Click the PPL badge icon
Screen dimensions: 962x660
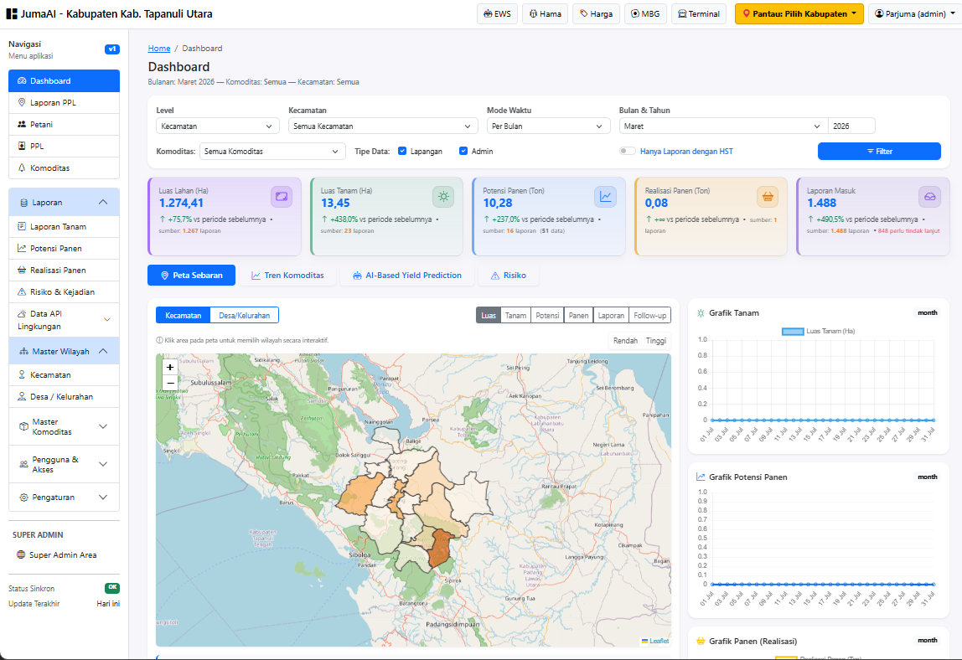22,146
